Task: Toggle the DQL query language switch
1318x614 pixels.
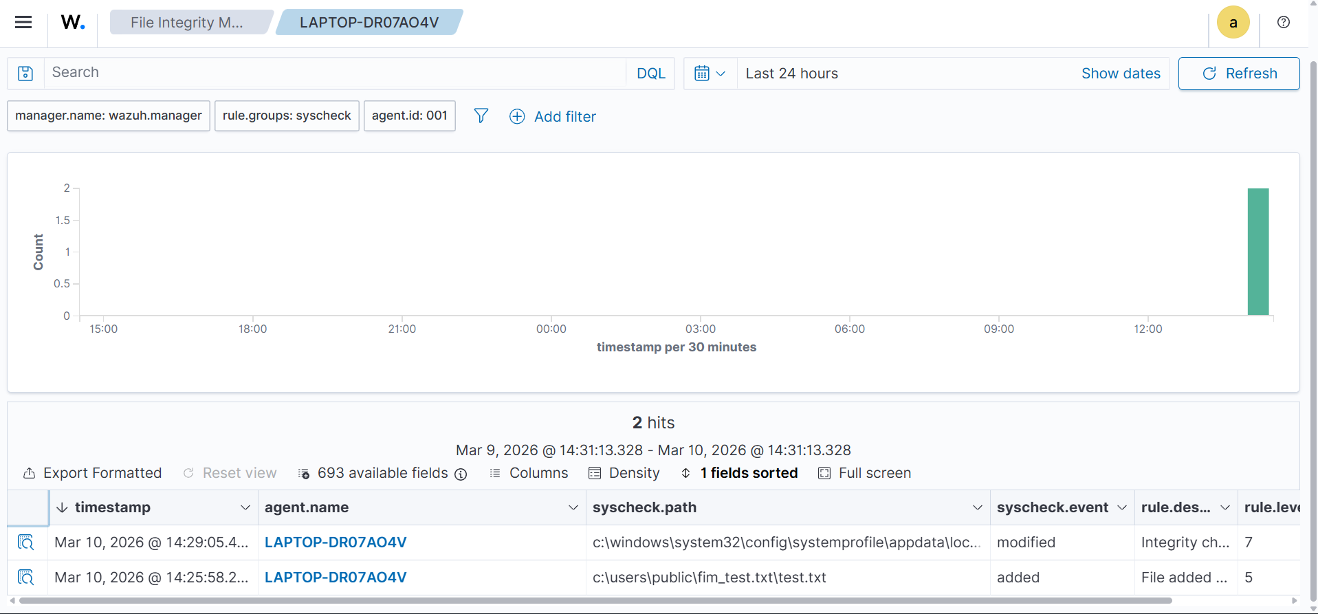Action: pos(650,74)
